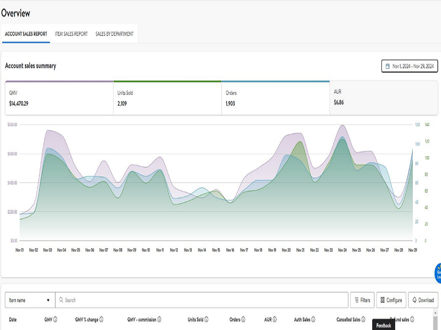Click info icon next to Orders column

[x=243, y=319]
